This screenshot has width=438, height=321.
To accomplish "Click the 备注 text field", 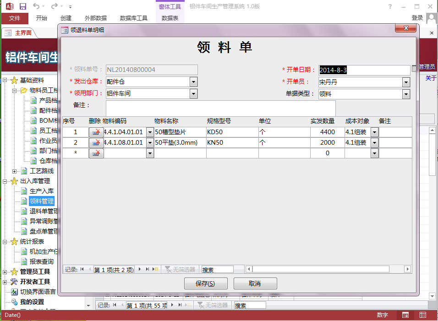I will pos(221,108).
